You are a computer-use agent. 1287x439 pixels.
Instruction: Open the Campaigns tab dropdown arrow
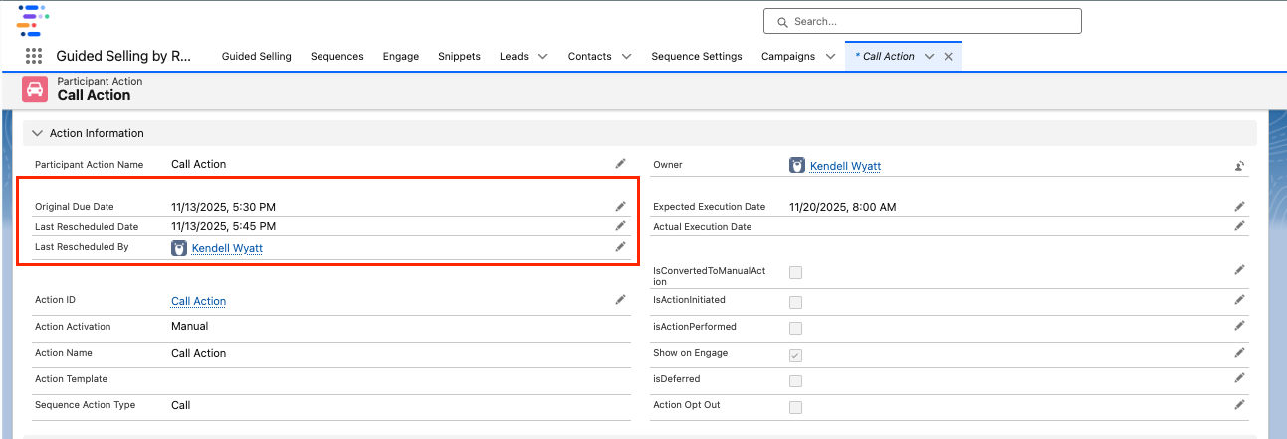coord(830,56)
